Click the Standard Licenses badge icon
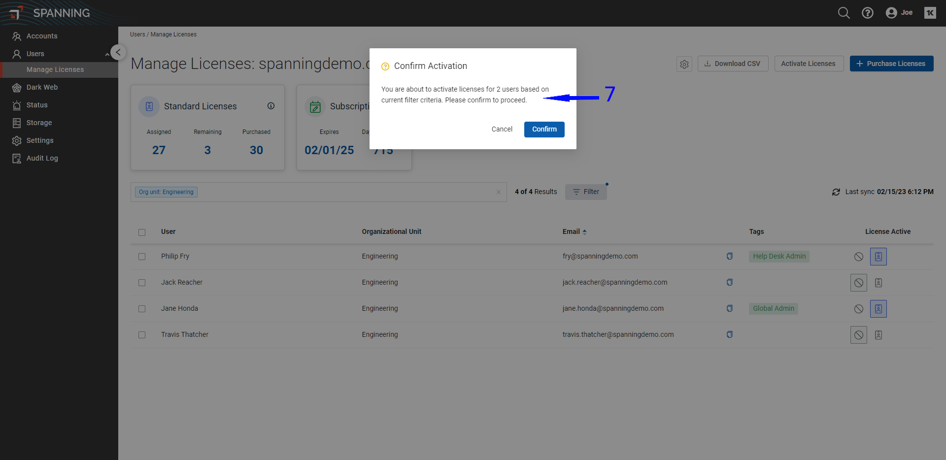 click(149, 106)
